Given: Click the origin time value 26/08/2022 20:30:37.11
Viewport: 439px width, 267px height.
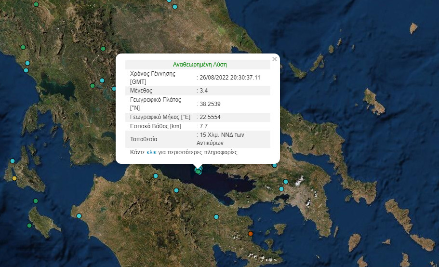Looking at the screenshot, I should [230, 77].
